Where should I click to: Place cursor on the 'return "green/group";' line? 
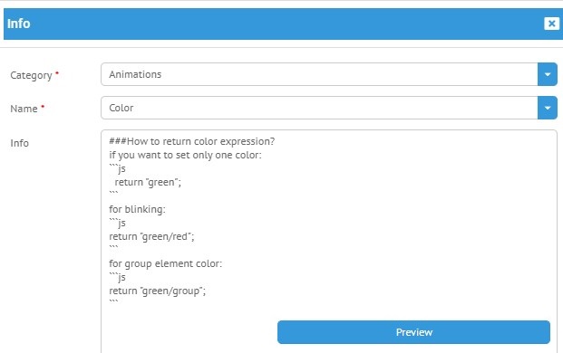click(x=157, y=291)
